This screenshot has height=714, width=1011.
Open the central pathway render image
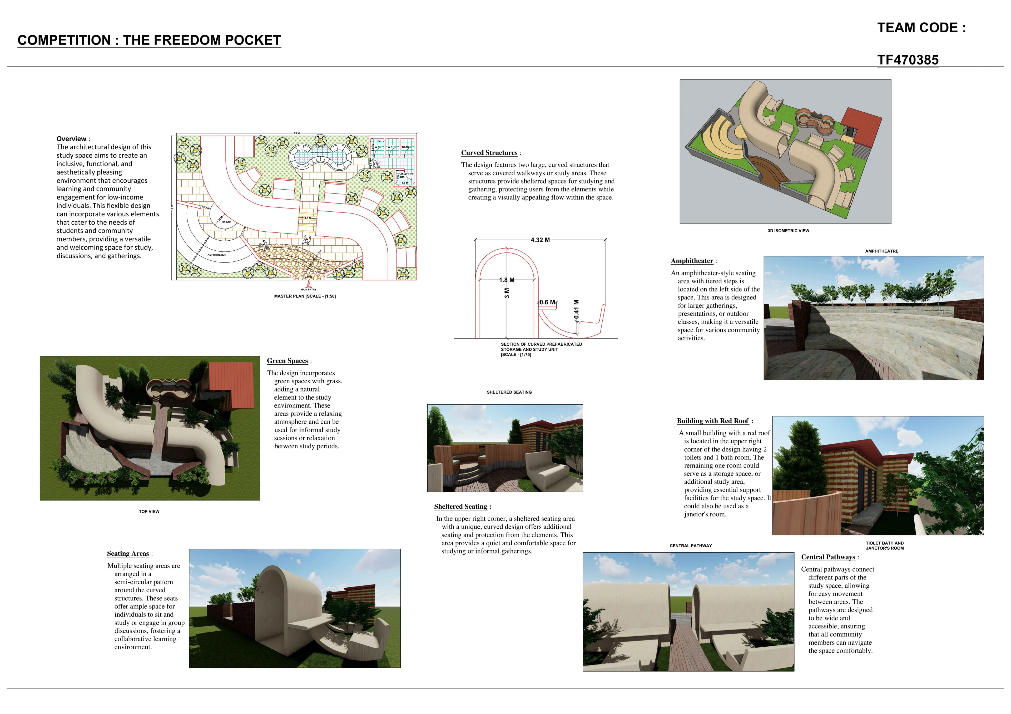click(x=689, y=612)
